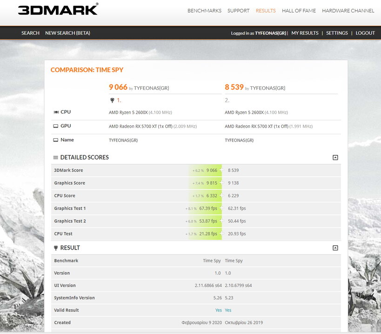This screenshot has height=334, width=381.
Task: Open the 8 539 score result
Action: 234,87
